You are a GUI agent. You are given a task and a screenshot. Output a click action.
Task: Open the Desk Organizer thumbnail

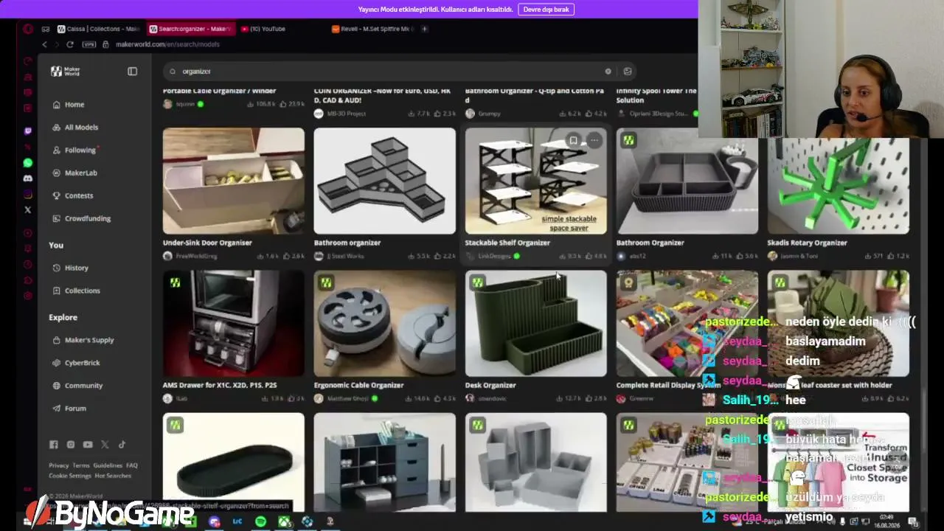click(536, 324)
